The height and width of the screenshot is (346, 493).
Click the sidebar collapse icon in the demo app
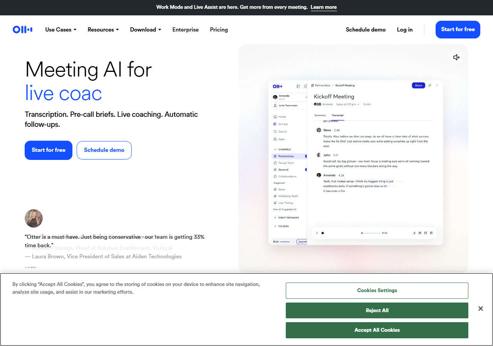298,86
